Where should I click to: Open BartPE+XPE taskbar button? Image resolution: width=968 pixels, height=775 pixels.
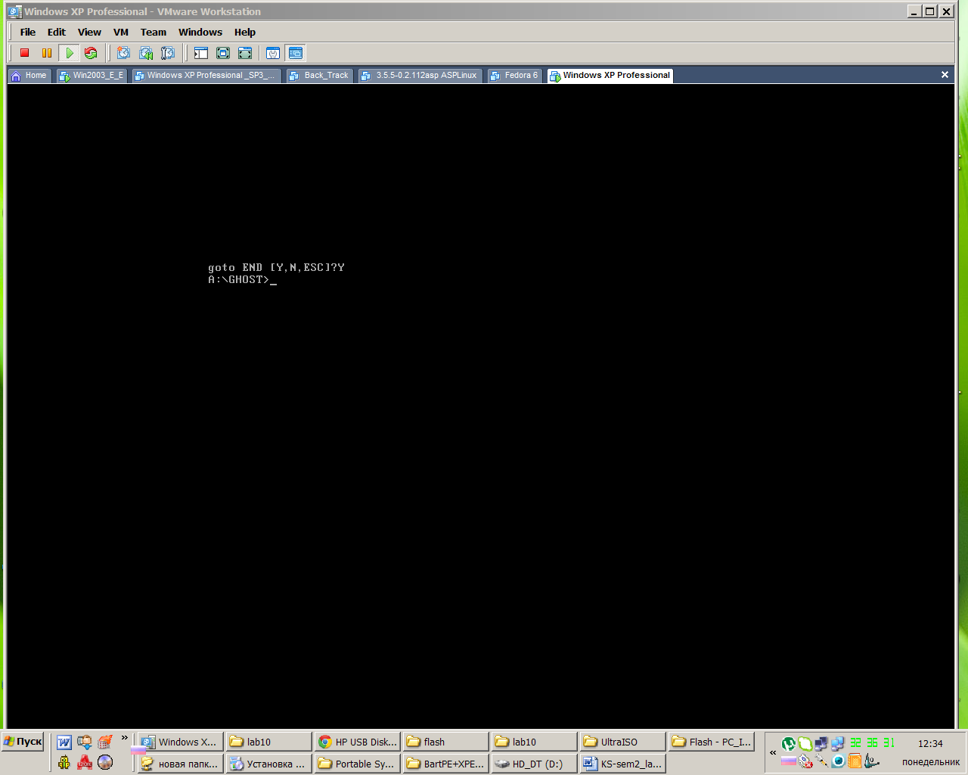click(x=446, y=764)
